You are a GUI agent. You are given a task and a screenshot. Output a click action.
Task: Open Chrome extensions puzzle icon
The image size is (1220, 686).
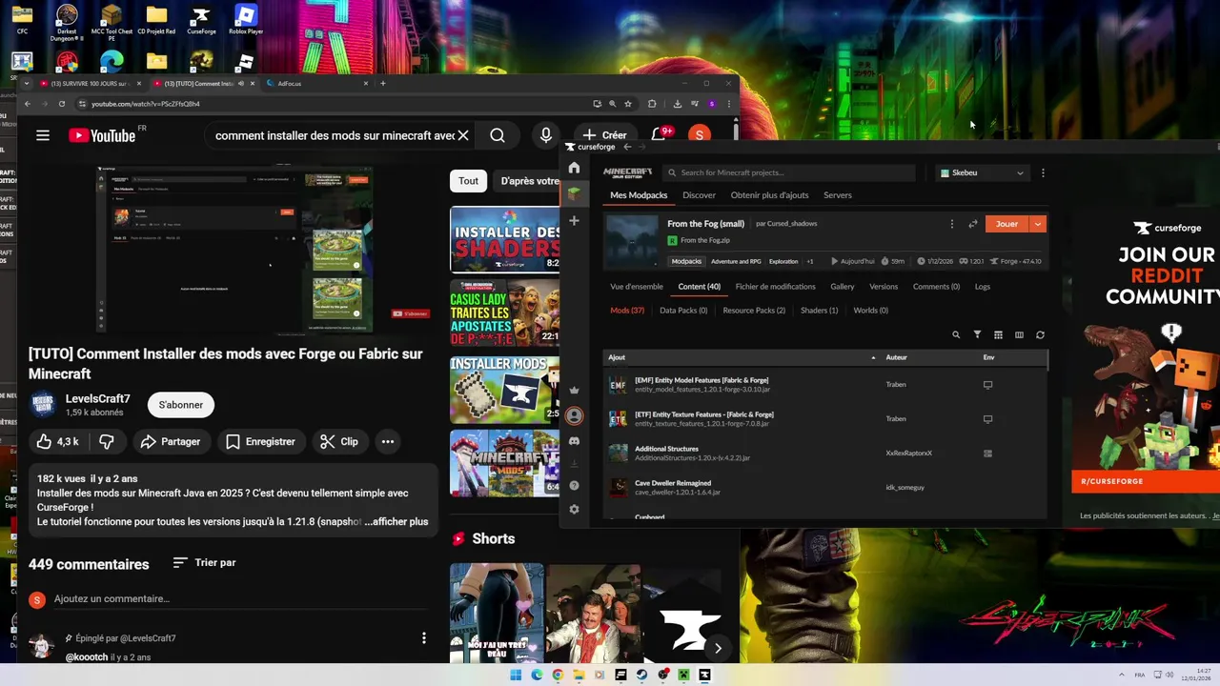coord(652,104)
